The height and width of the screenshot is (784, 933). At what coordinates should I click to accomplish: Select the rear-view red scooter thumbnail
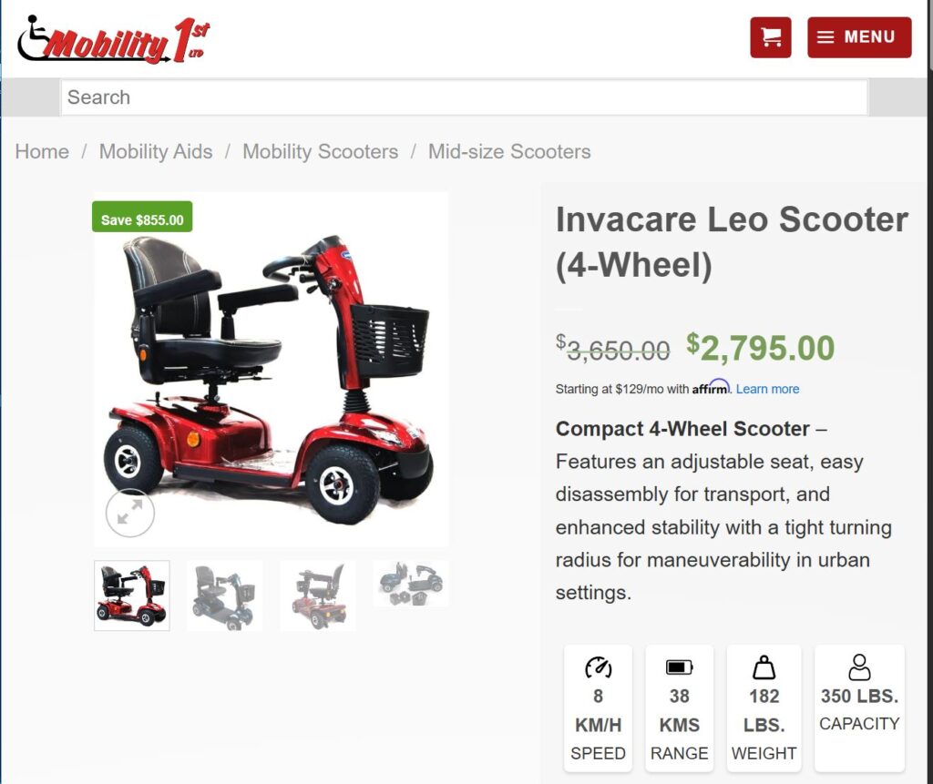pos(318,596)
